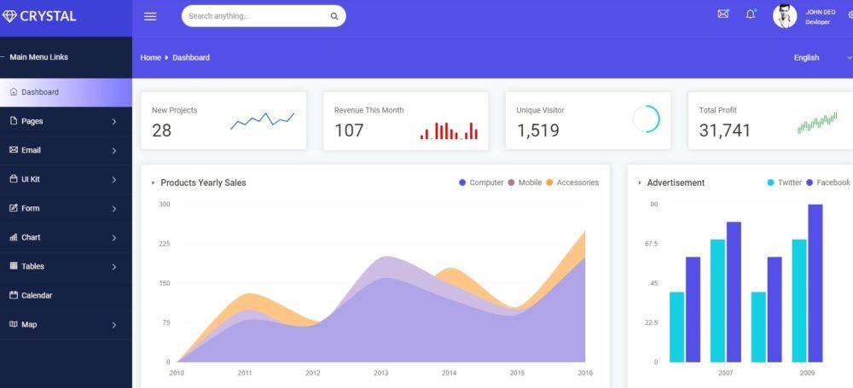Open the notifications bell icon
This screenshot has height=388, width=853.
(751, 14)
